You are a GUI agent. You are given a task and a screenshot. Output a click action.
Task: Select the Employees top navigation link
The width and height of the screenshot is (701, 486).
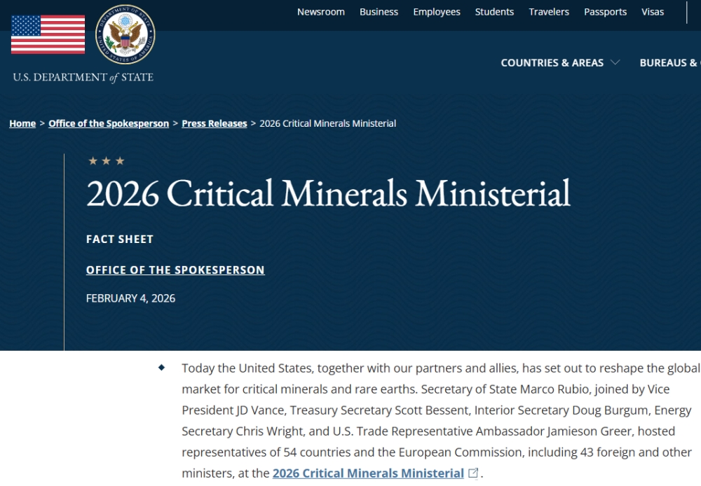pos(437,12)
